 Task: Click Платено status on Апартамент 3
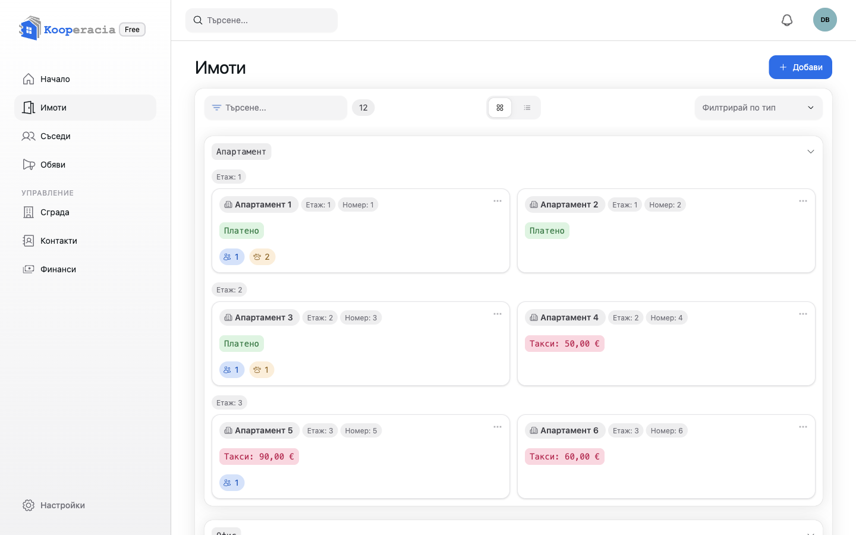[x=241, y=344]
